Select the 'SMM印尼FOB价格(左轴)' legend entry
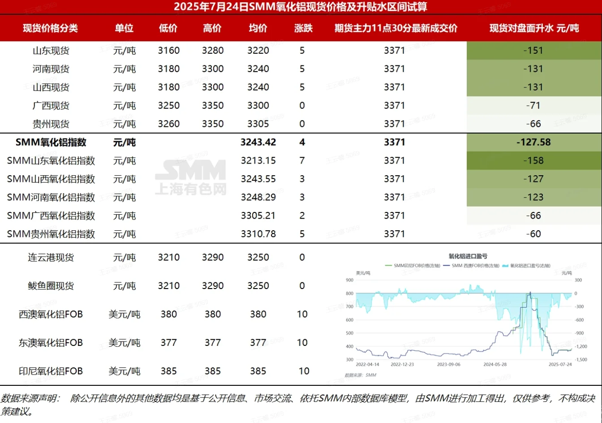The width and height of the screenshot is (602, 423). point(413,266)
